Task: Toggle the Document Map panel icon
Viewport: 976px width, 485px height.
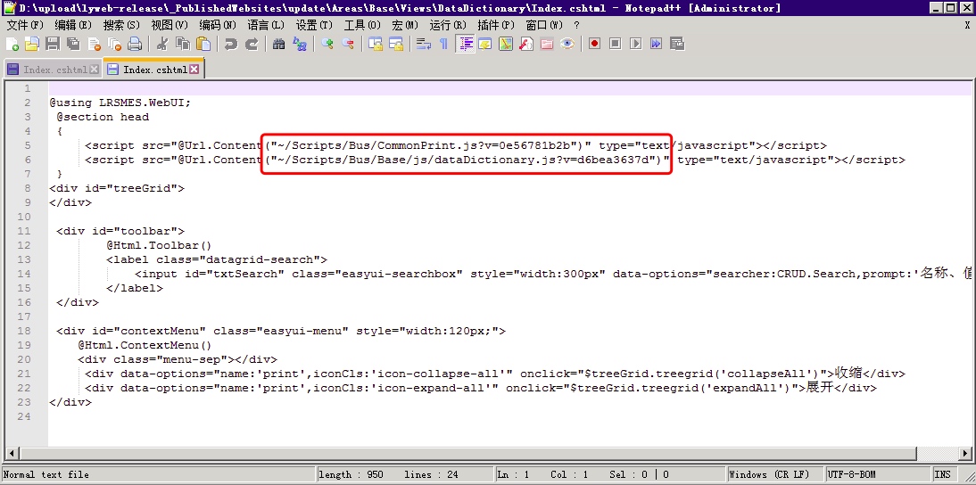Action: pyautogui.click(x=506, y=44)
